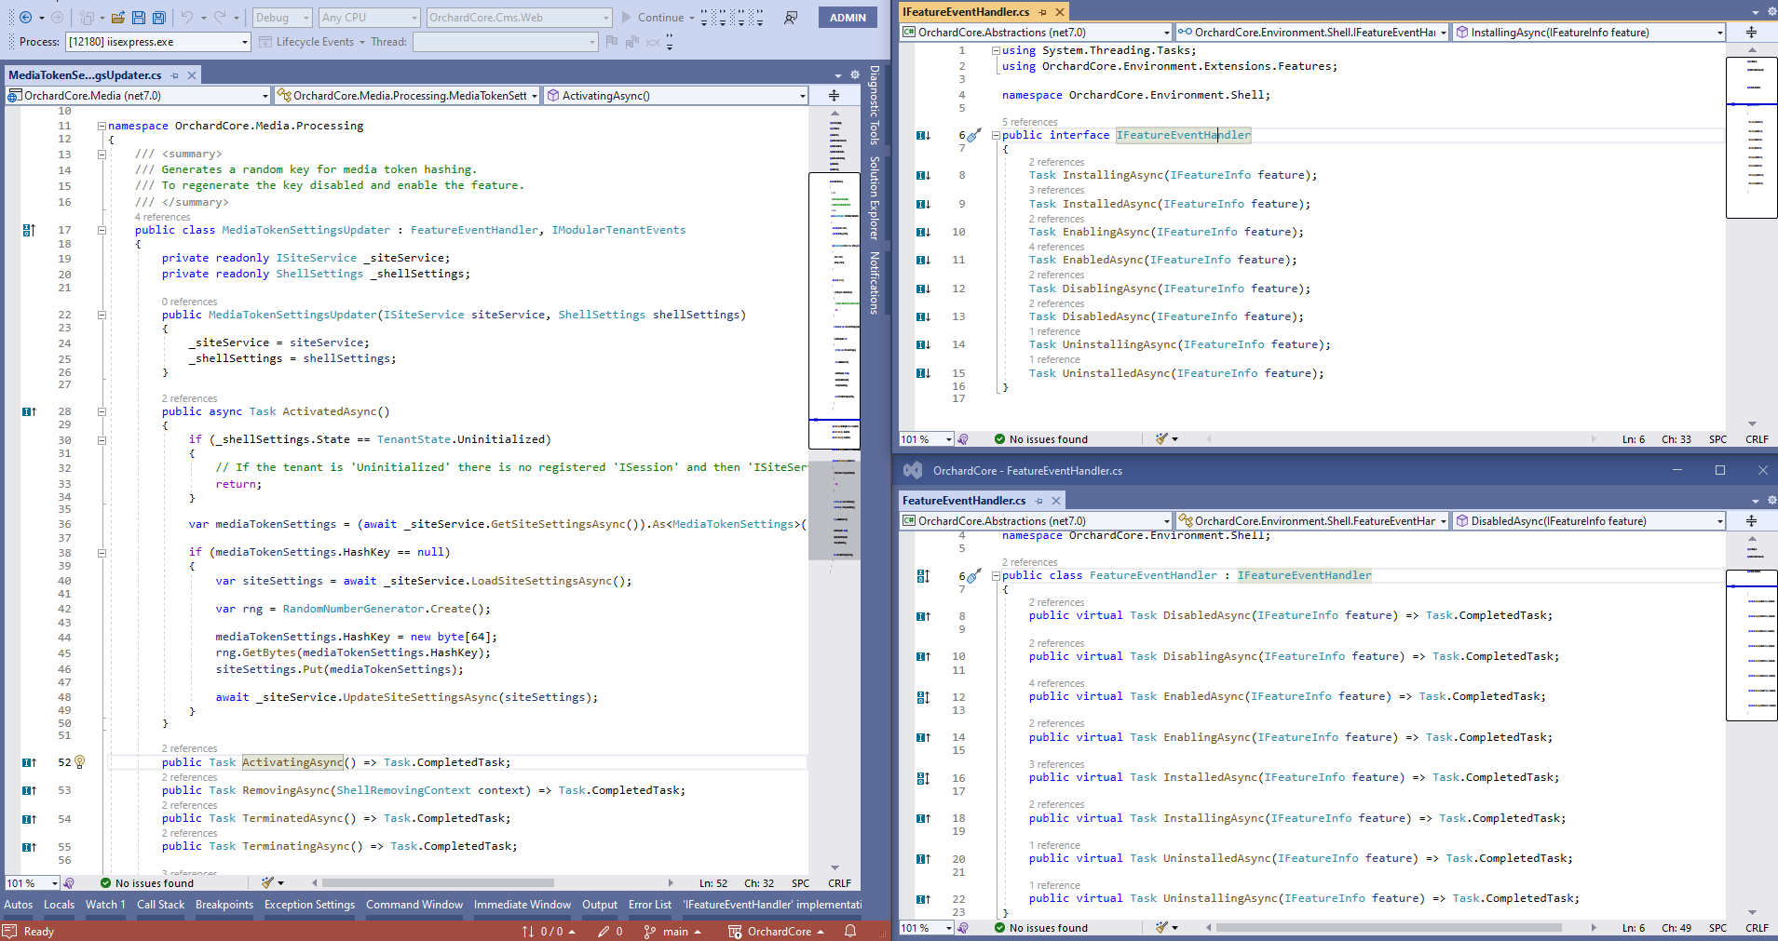Open pending changes pencil indicator

(x=610, y=931)
